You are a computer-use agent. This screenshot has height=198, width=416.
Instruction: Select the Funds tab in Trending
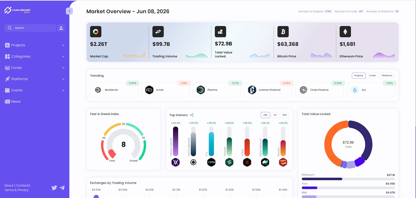(x=372, y=75)
